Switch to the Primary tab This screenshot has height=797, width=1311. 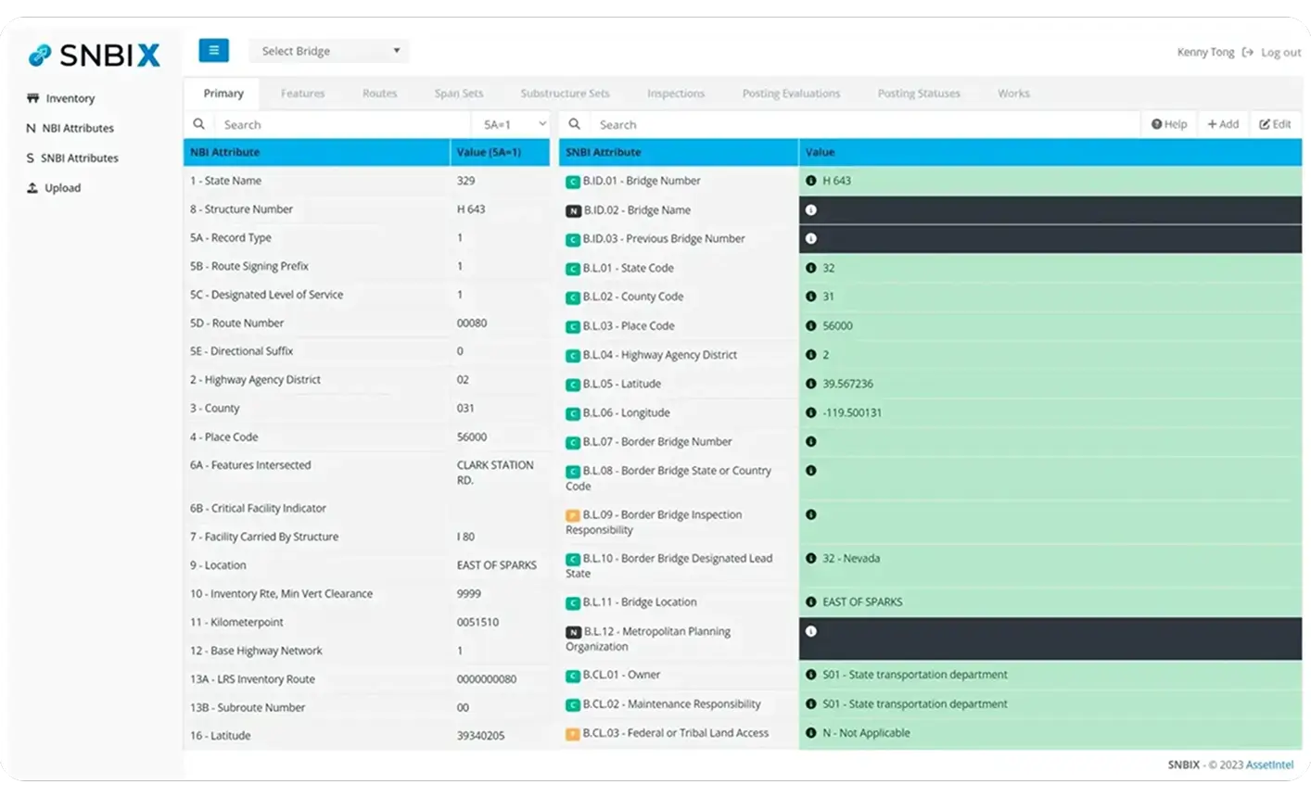tap(223, 94)
